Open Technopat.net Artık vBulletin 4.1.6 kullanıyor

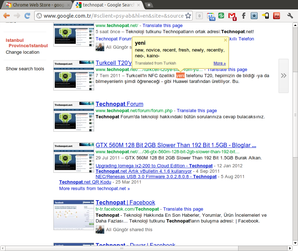pyautogui.click(x=144, y=171)
